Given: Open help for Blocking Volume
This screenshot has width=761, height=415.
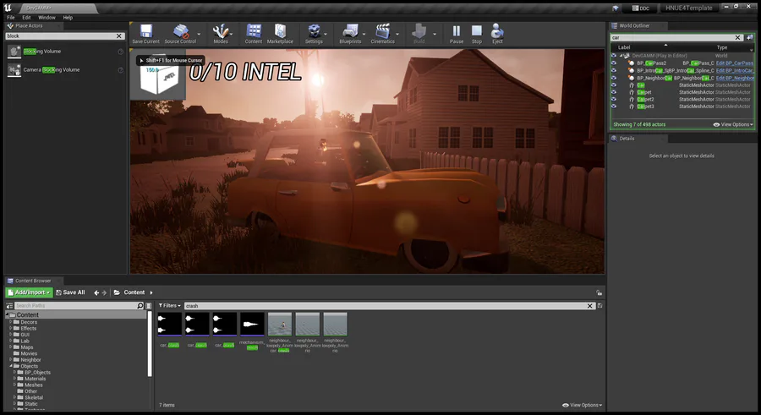Looking at the screenshot, I should pos(120,52).
